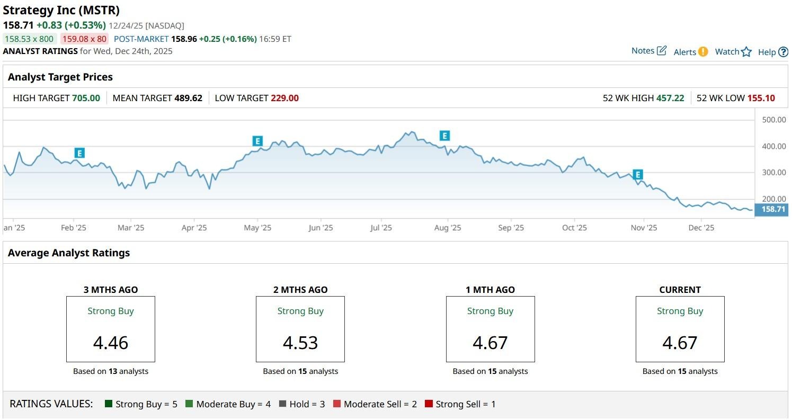Select the Current rating box 4.67

[x=680, y=329]
